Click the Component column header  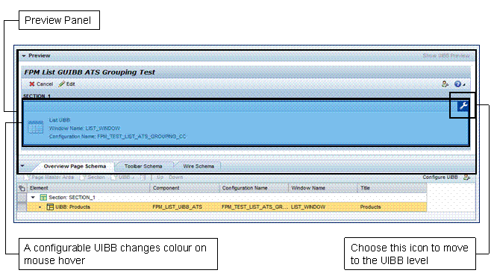(184, 188)
